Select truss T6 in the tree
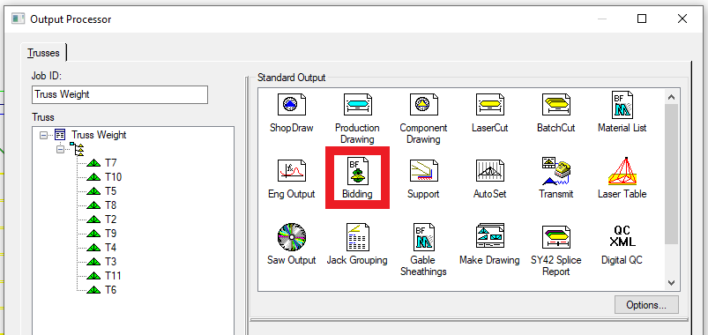The width and height of the screenshot is (708, 335). point(110,290)
